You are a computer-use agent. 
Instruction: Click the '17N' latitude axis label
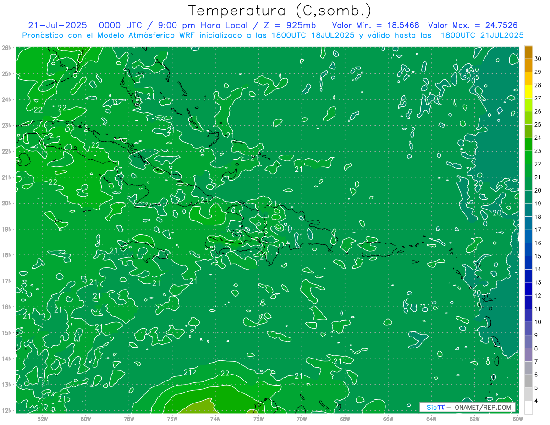[x=6, y=281]
